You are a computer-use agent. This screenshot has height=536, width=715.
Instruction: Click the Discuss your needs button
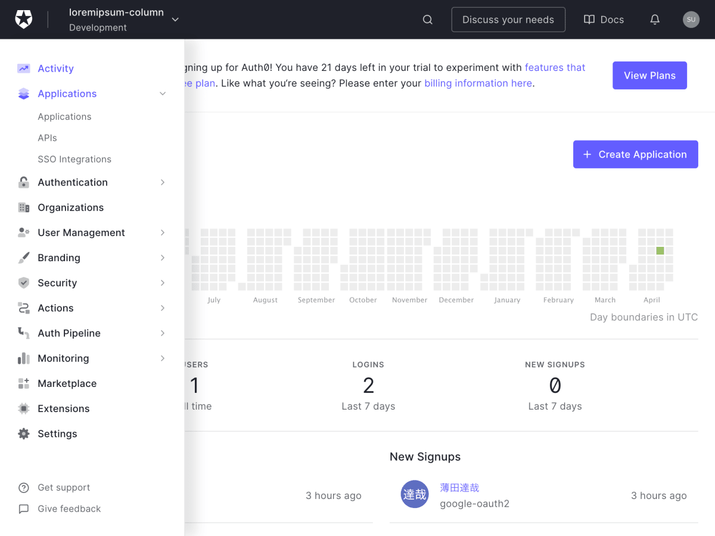click(x=508, y=20)
